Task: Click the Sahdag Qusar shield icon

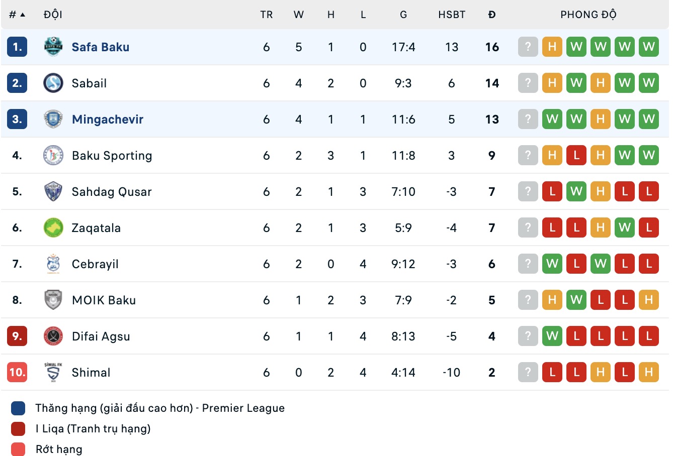Action: click(x=53, y=191)
